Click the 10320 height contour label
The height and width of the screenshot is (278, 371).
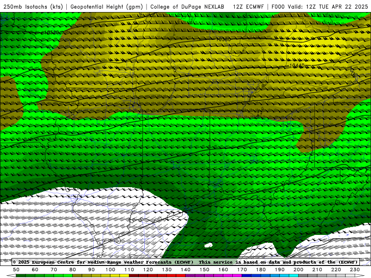(51, 32)
